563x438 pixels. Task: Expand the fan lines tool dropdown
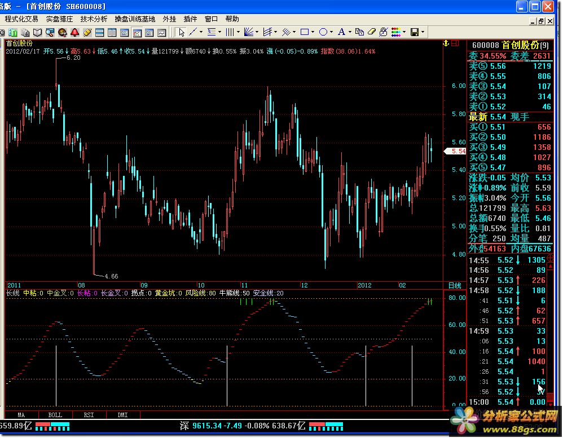[x=257, y=32]
